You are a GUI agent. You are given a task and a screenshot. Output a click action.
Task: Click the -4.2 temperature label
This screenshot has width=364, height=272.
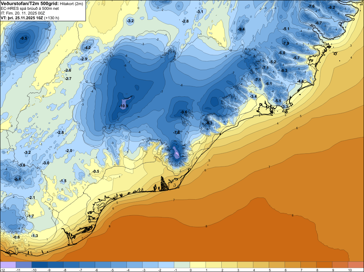click(87, 48)
